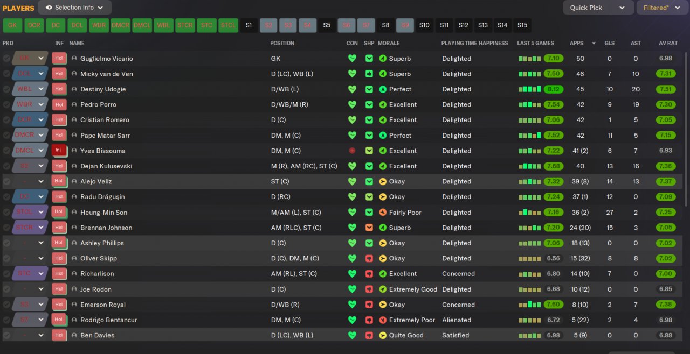Screen dimensions: 690x354
Task: Open DMCR position selector for Pape Matar Sarr
Action: (x=29, y=135)
